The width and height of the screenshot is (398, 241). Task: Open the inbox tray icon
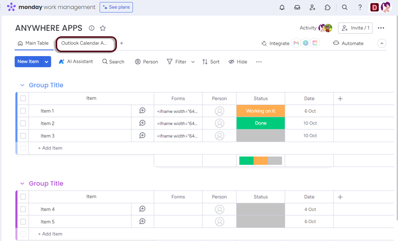point(297,7)
